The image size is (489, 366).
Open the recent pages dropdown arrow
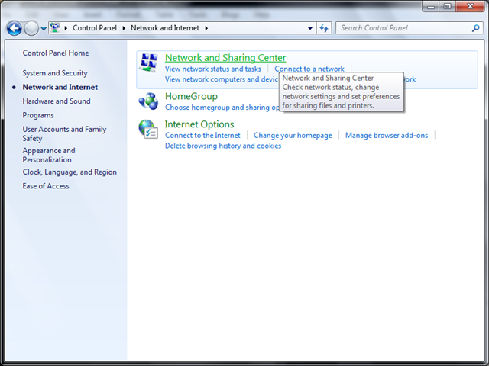[x=44, y=29]
